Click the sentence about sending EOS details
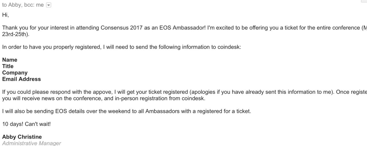Image resolution: width=367 pixels, height=146 pixels. click(126, 111)
